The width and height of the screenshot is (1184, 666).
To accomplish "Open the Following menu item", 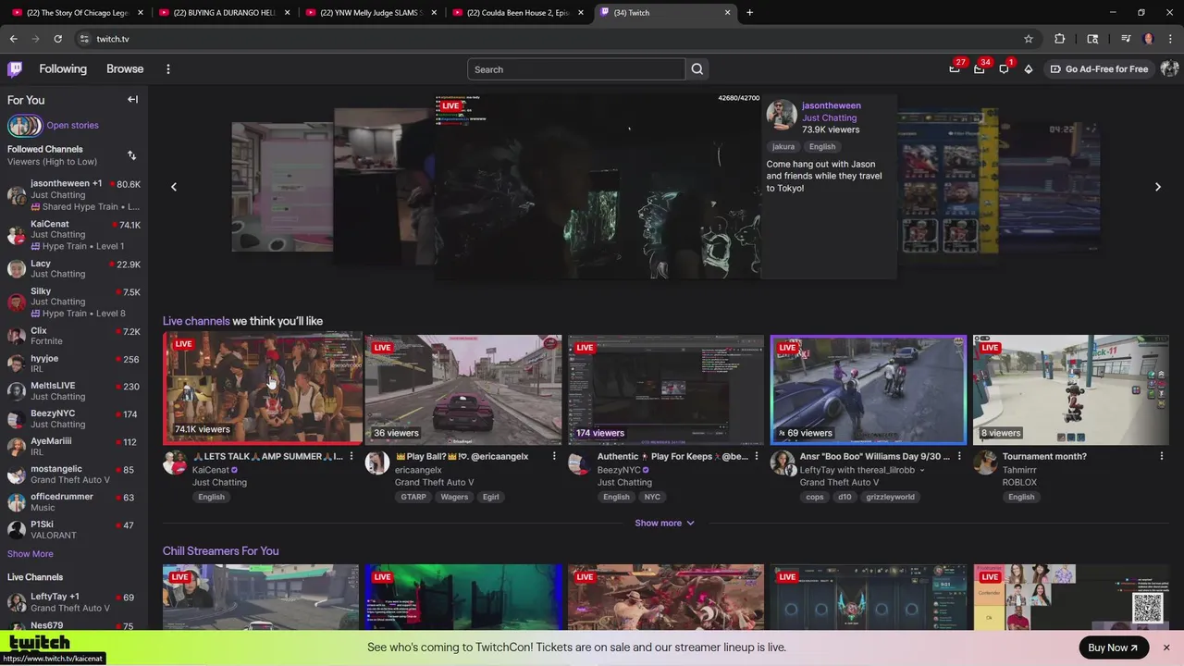I will click(x=63, y=69).
